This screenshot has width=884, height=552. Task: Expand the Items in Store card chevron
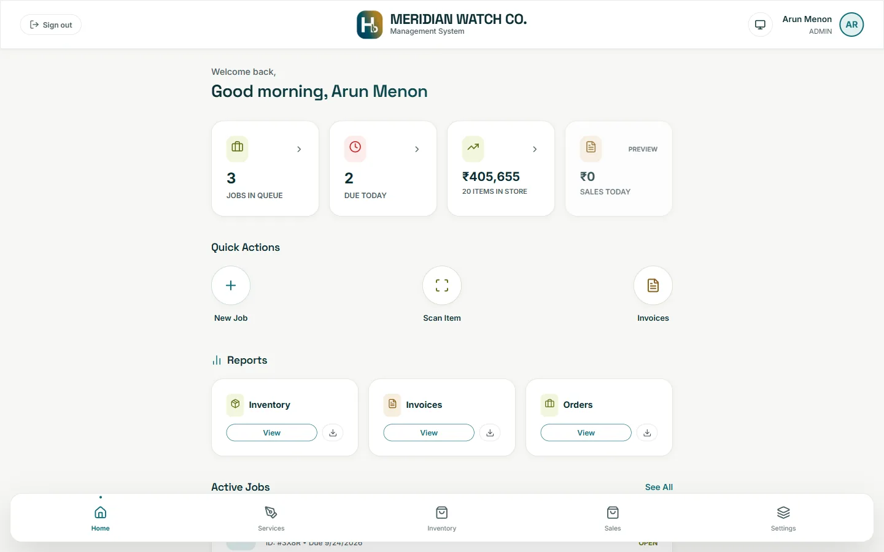pyautogui.click(x=535, y=149)
